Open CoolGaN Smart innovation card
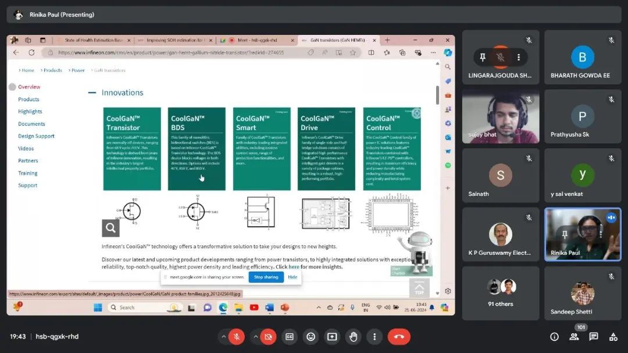Image resolution: width=628 pixels, height=353 pixels. (262, 149)
